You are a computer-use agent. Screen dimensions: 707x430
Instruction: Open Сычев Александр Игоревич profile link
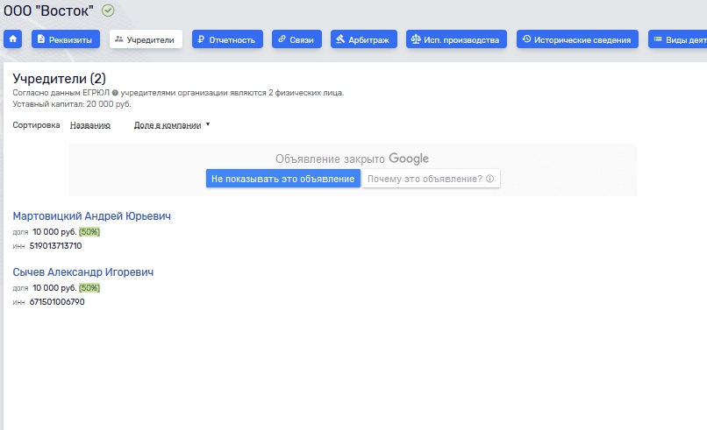83,272
